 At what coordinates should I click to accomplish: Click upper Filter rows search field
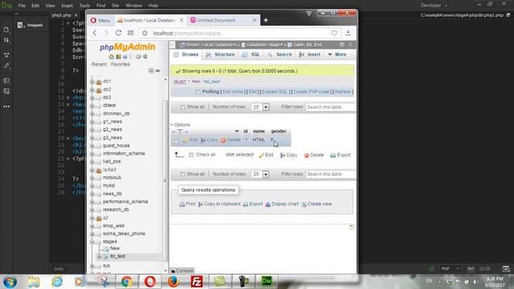coord(331,107)
